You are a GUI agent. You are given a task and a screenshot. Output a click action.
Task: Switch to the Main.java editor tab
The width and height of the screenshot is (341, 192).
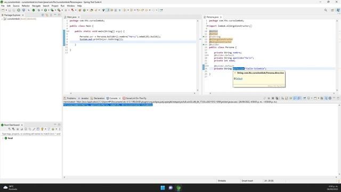coord(71,17)
